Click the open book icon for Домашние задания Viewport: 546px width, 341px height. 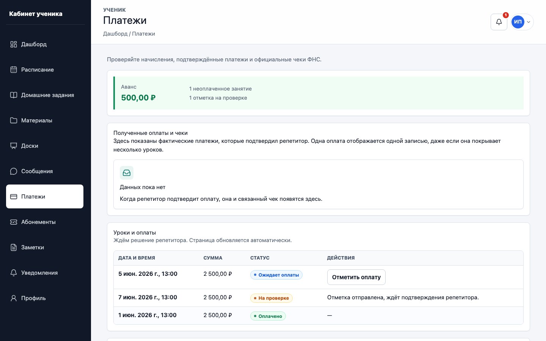tap(14, 95)
